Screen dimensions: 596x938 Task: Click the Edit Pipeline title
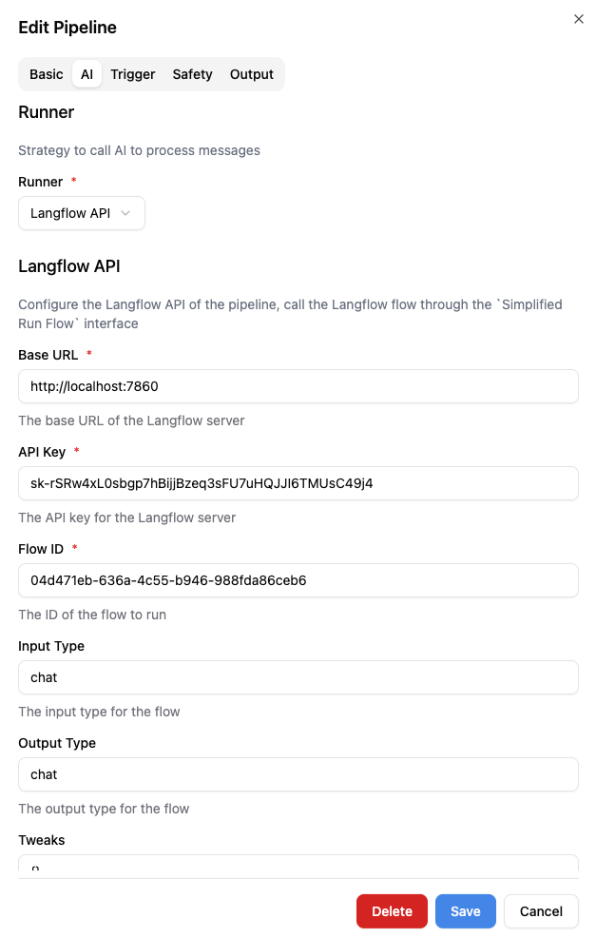click(67, 27)
